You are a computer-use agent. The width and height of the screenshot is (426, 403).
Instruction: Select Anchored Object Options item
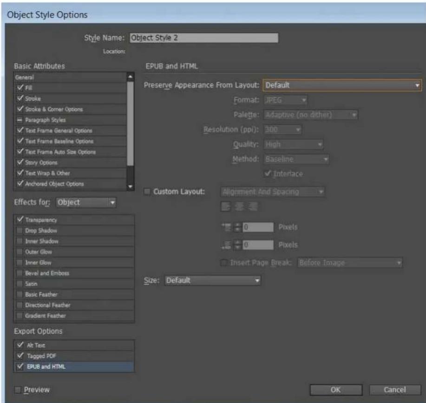pyautogui.click(x=70, y=184)
